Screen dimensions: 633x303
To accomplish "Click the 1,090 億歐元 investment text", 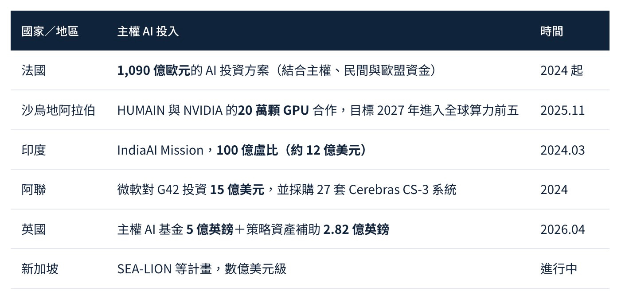I will tap(154, 70).
